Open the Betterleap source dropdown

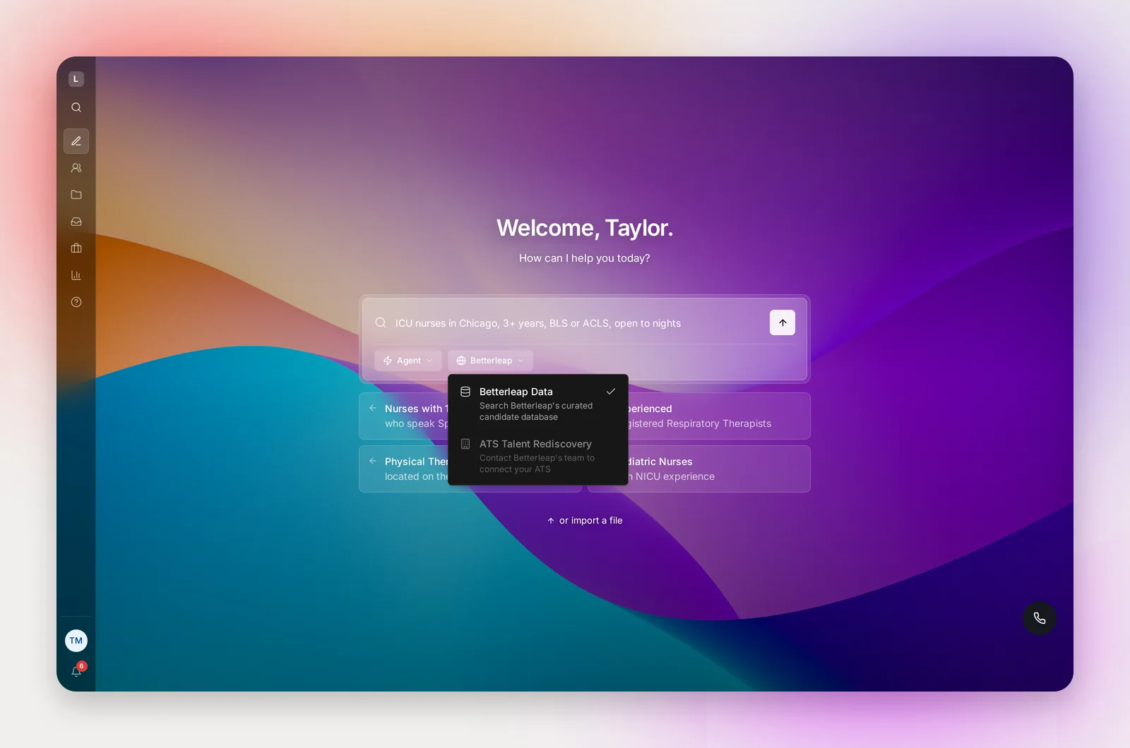pyautogui.click(x=490, y=361)
